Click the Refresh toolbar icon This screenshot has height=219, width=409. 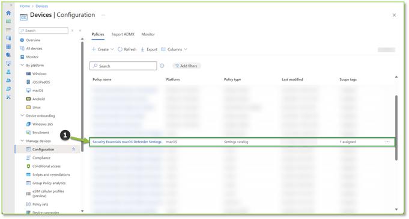[x=120, y=49]
